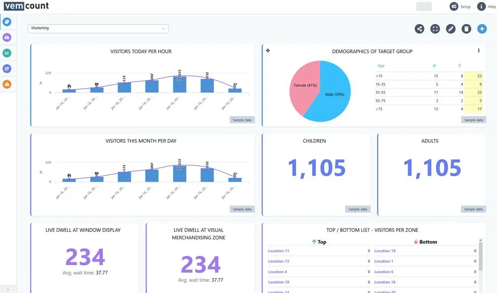Click the 35-55 age row label
The width and height of the screenshot is (497, 293).
point(380,92)
